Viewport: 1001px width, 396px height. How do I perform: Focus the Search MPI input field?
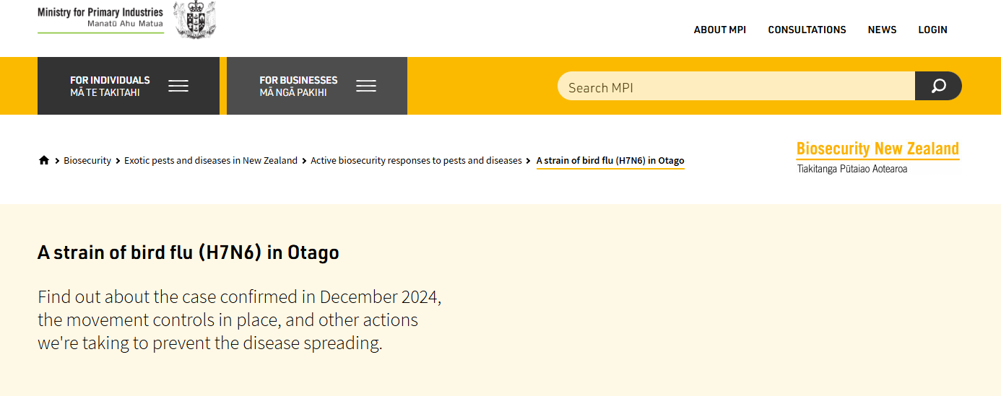point(736,86)
